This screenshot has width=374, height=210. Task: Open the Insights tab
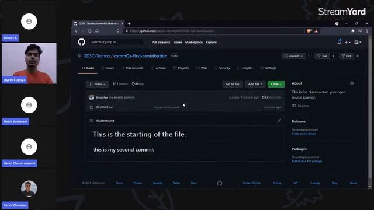pos(245,68)
